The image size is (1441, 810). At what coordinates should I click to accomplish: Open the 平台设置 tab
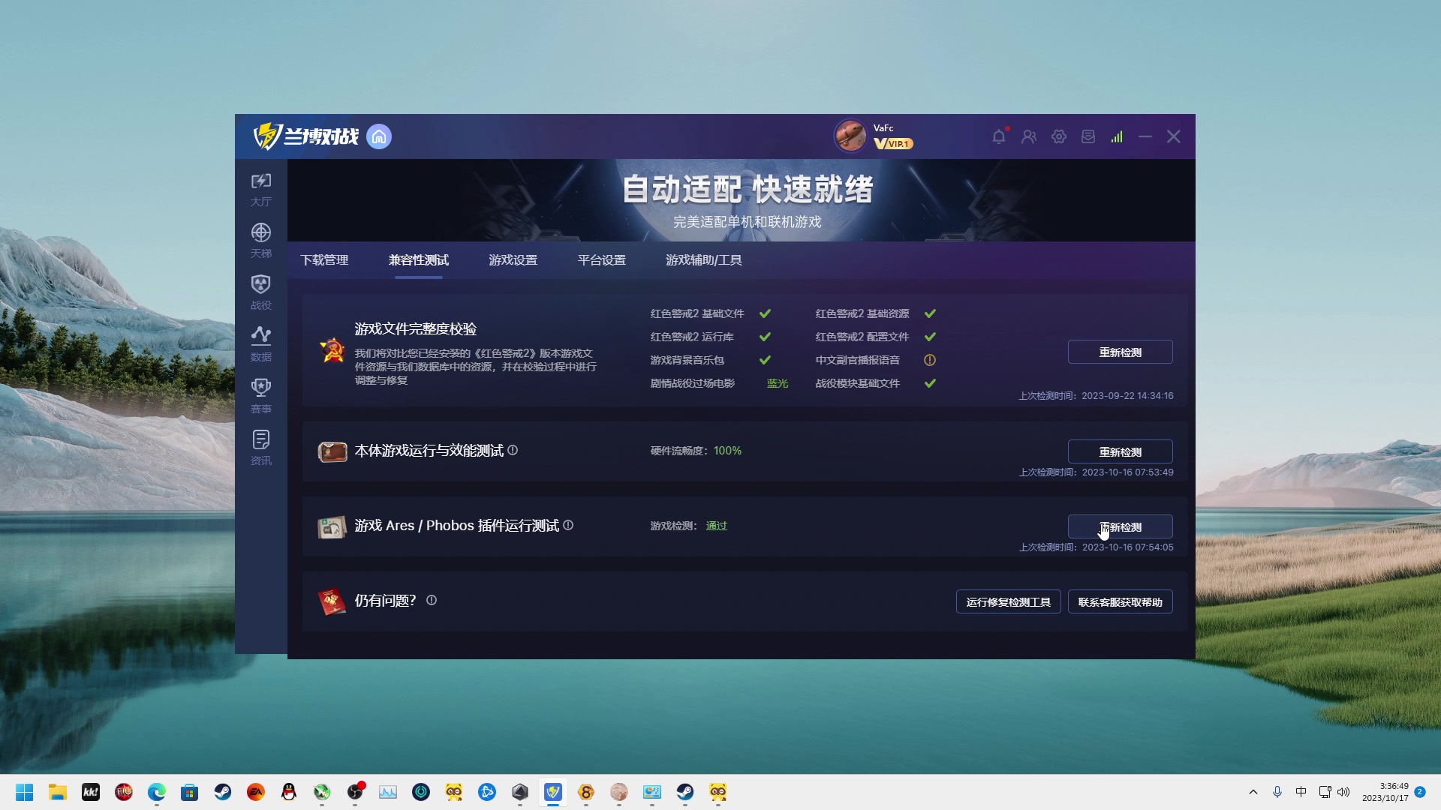tap(602, 260)
